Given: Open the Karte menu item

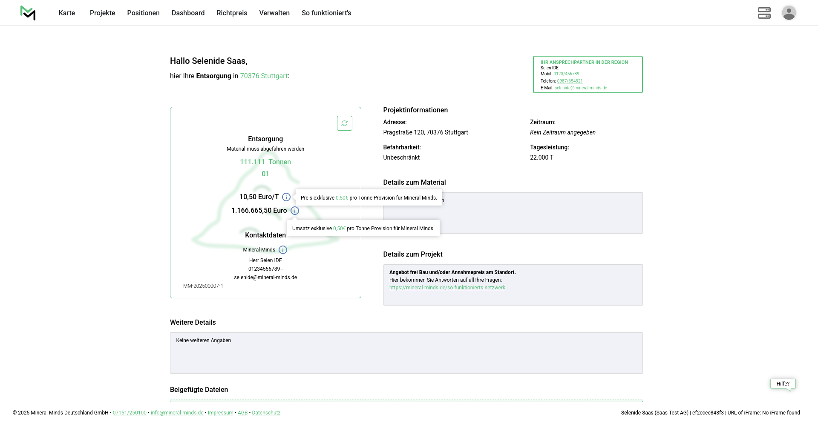Looking at the screenshot, I should point(67,13).
